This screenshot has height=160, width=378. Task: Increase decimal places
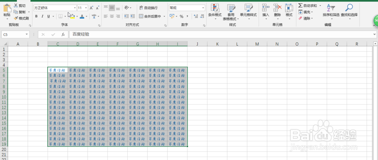click(196, 16)
